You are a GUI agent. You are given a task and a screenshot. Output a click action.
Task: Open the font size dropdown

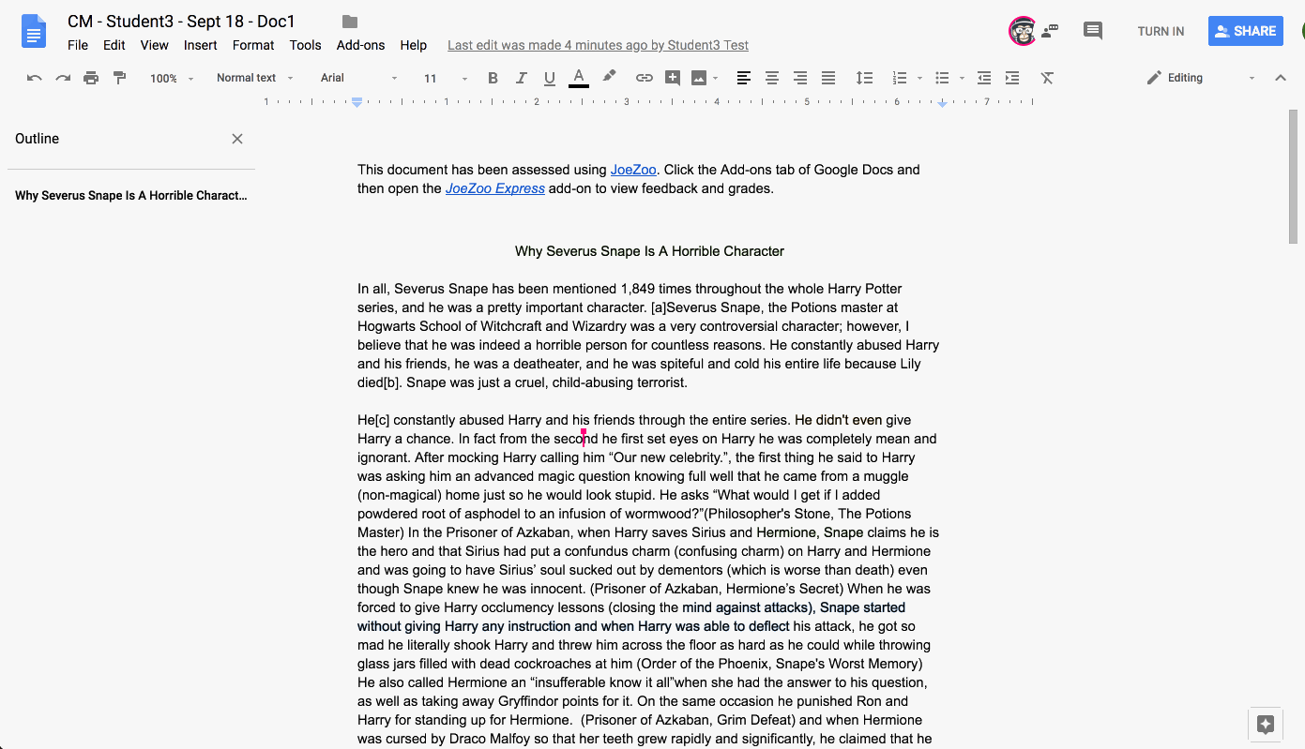[x=445, y=79]
